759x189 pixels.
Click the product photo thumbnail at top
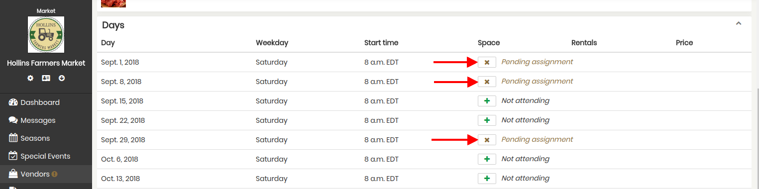click(x=113, y=3)
